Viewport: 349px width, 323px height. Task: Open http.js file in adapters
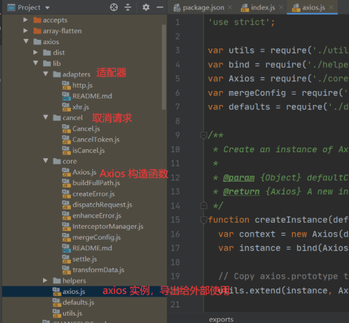click(82, 85)
